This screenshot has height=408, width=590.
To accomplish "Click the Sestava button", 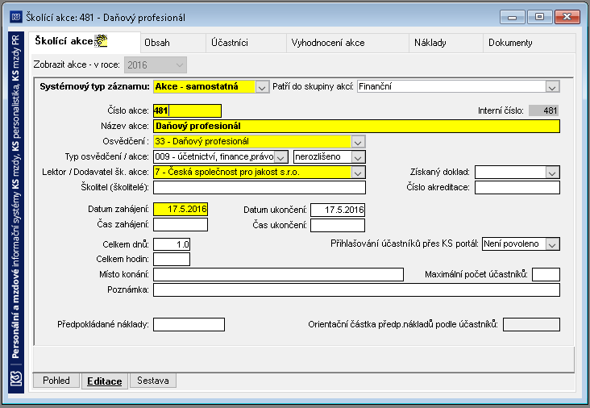I will click(153, 381).
